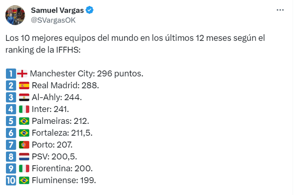
Task: Click the number 1 keycap emoji
Action: coord(11,73)
